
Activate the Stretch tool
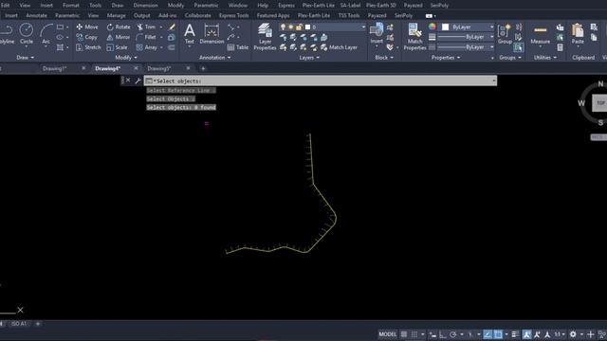[88, 47]
